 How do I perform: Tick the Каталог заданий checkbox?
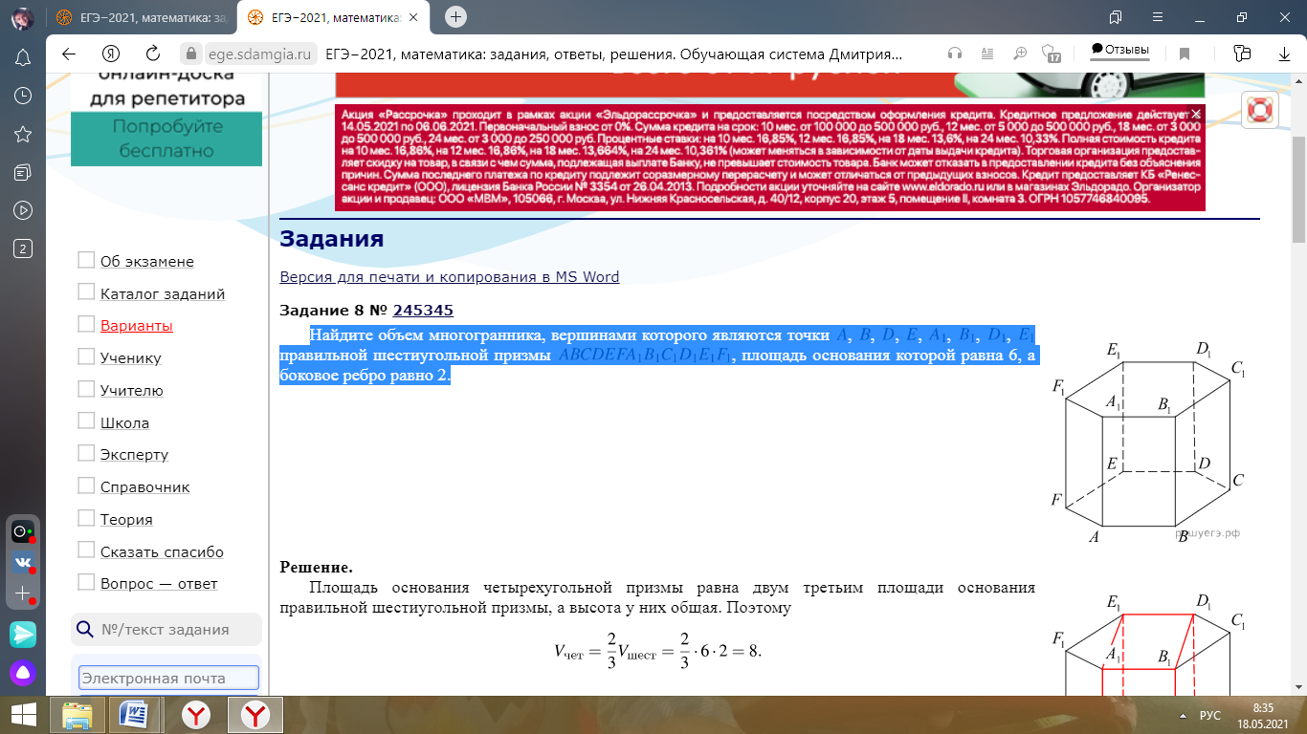click(x=86, y=292)
